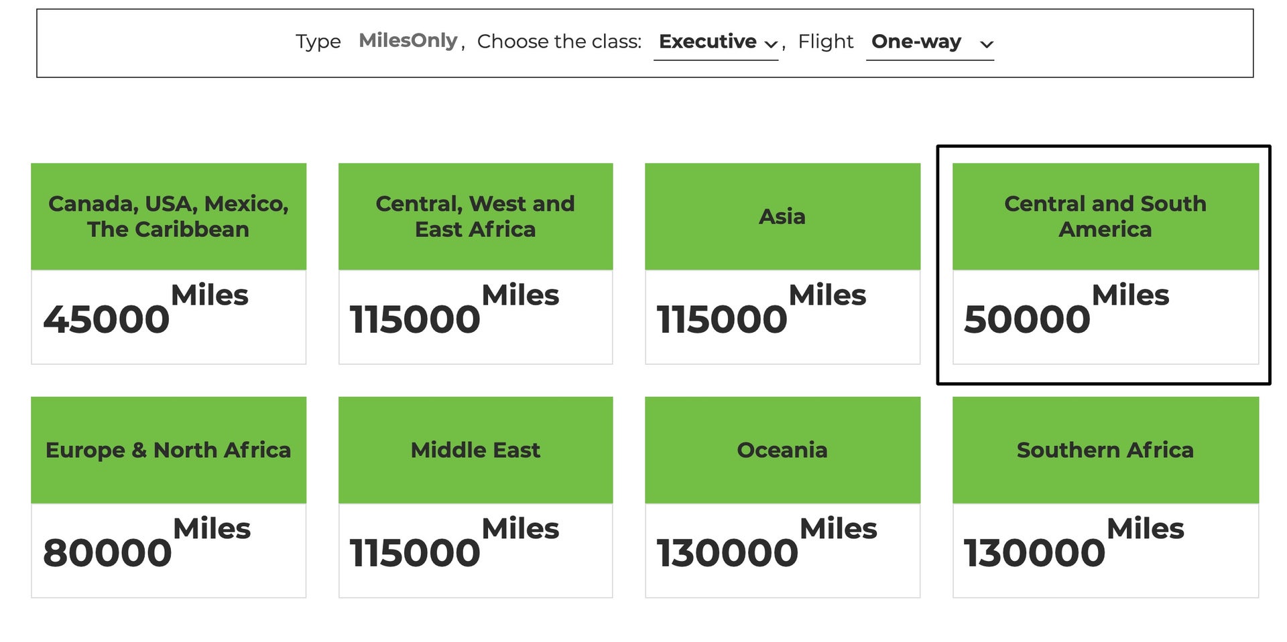The image size is (1287, 642).
Task: Select the Flight label text
Action: click(826, 42)
